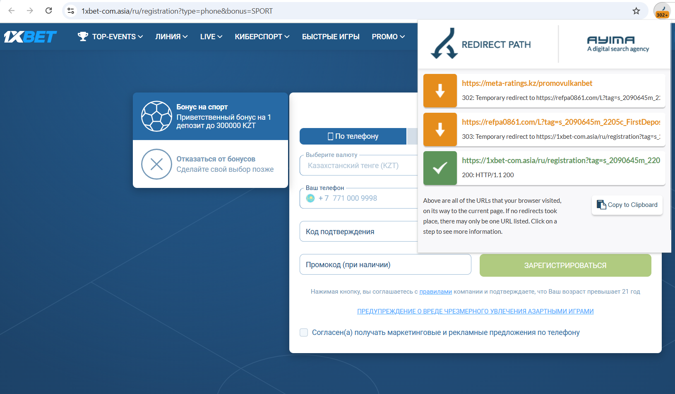Click the browser forward arrow
The image size is (675, 394).
pyautogui.click(x=30, y=11)
